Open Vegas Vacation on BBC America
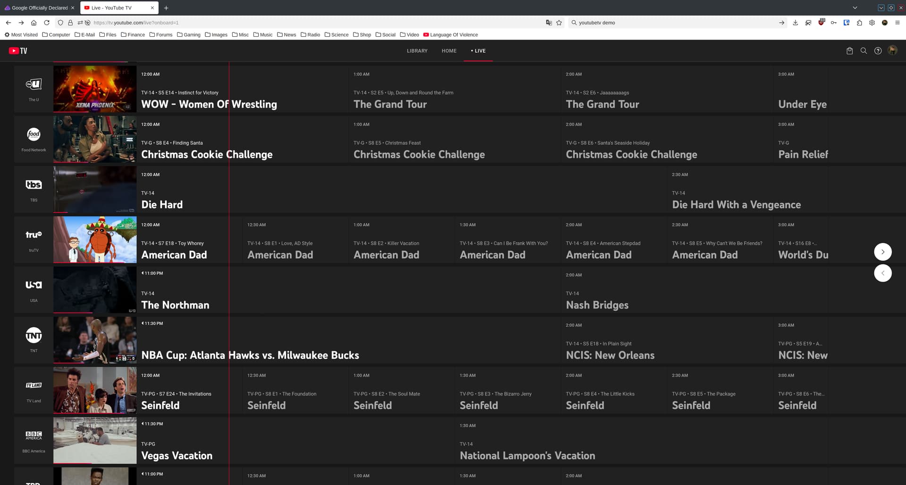Viewport: 906px width, 485px height. coord(296,440)
